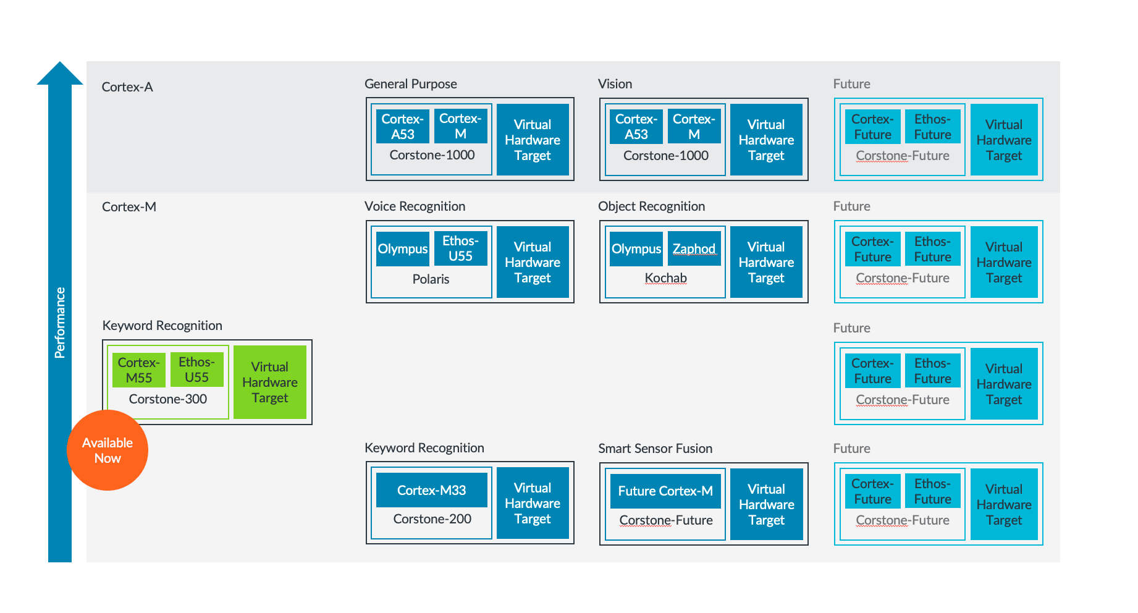Click Future heading in the Cortex-A band
Viewport: 1138px width, 613px height.
[x=851, y=84]
